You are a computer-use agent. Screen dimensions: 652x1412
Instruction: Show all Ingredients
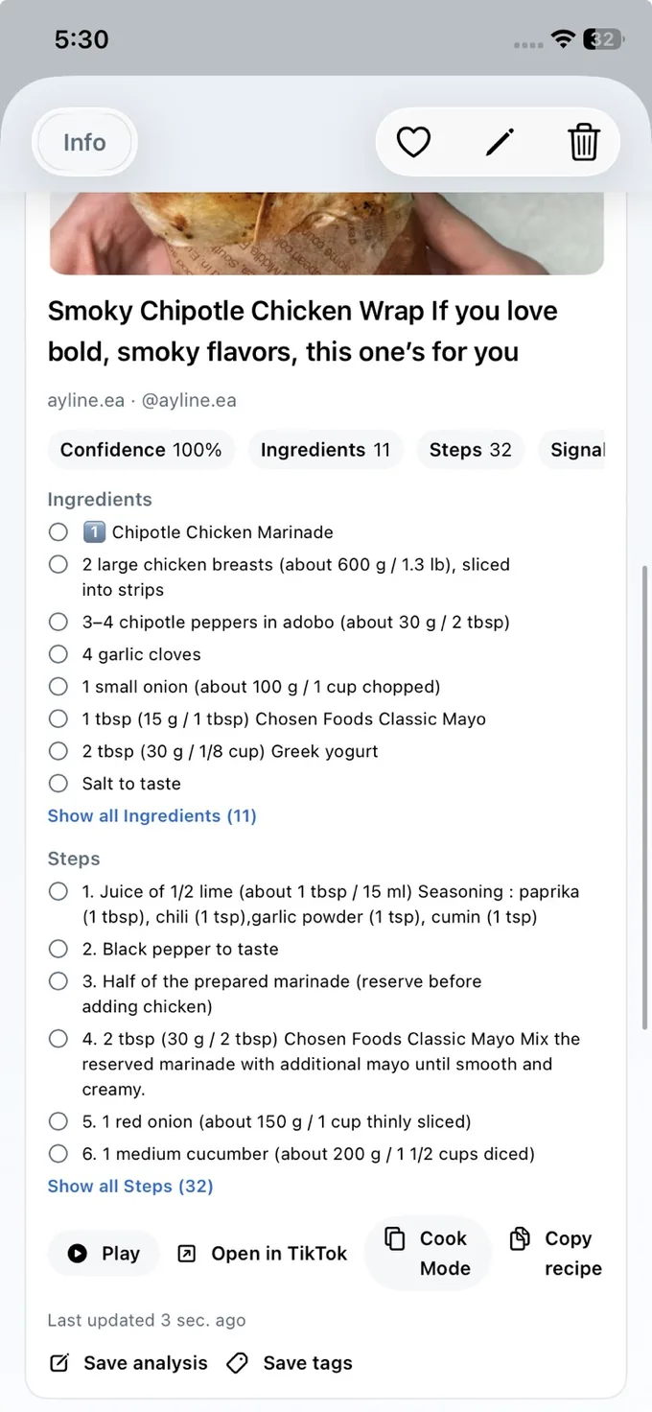pos(151,815)
